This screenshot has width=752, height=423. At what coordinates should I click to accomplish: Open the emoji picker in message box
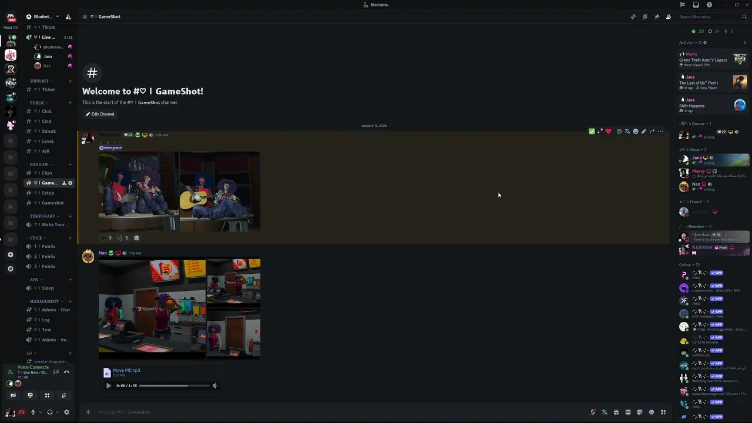click(652, 412)
